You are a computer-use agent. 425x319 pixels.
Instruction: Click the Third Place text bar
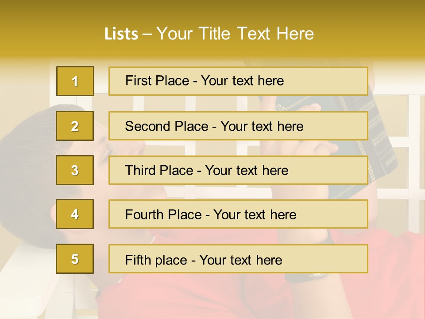tap(238, 170)
